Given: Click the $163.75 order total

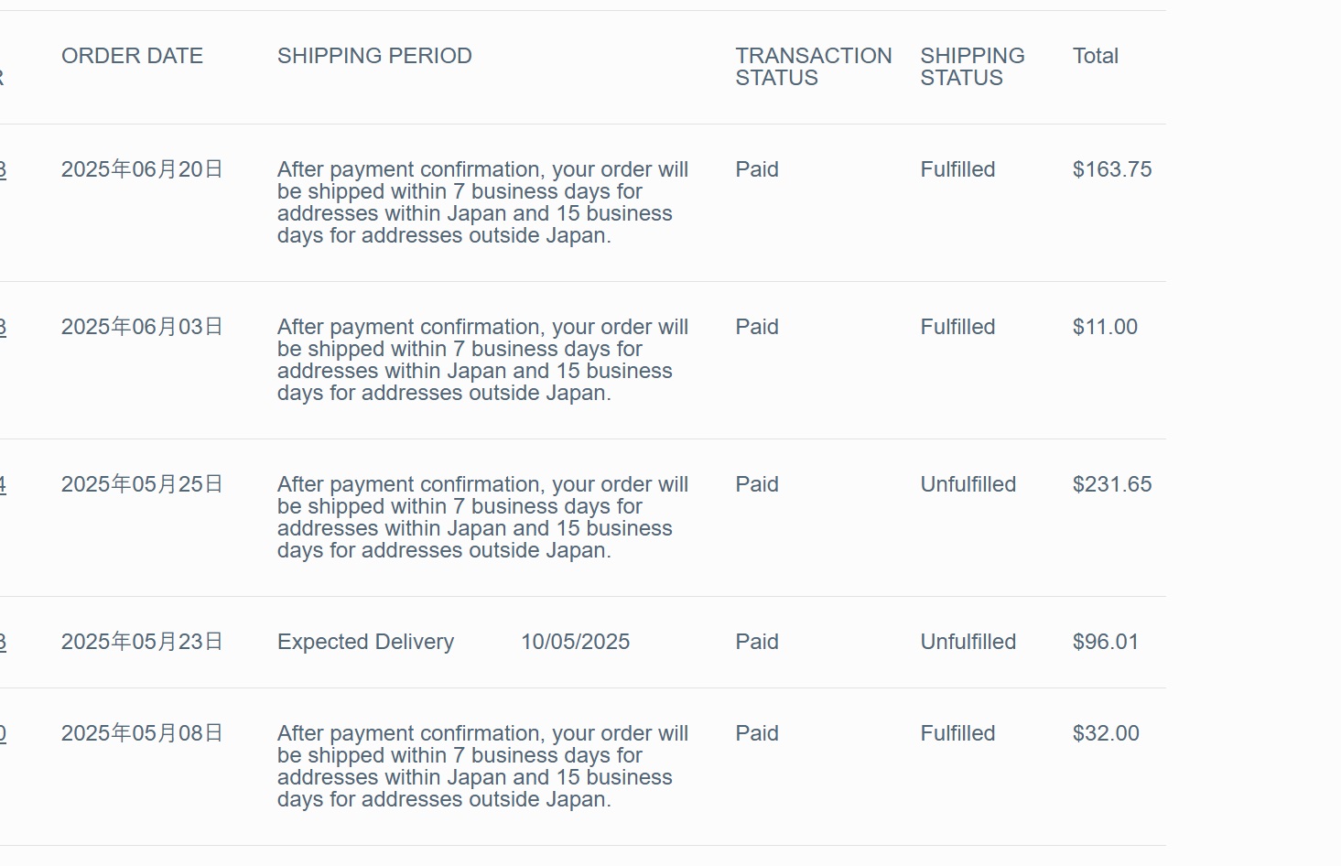Looking at the screenshot, I should pyautogui.click(x=1111, y=169).
